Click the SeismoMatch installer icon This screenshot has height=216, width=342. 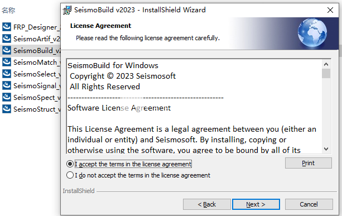click(x=7, y=62)
